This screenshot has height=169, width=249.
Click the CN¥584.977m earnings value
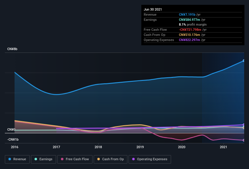pos(190,20)
